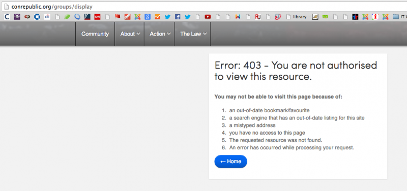407x191 pixels.
Task: Click 'a search engine that has' list item
Action: pyautogui.click(x=297, y=118)
